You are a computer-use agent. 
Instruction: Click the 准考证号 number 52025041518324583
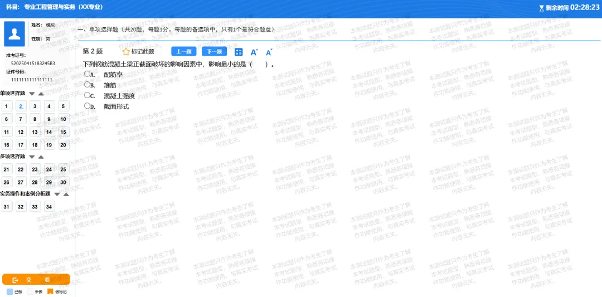pos(33,64)
